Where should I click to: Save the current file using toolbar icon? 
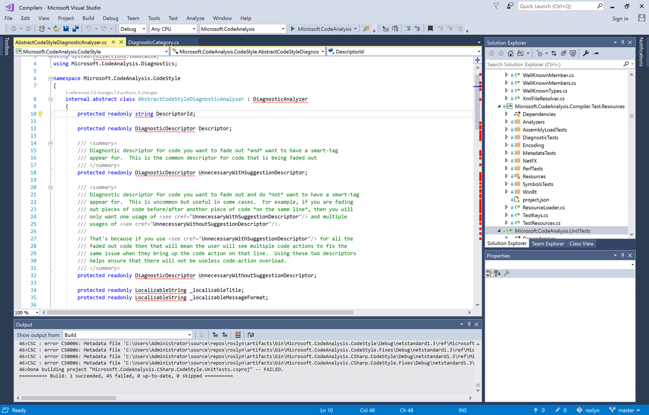pos(66,29)
